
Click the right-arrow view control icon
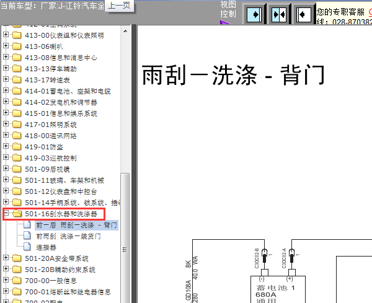(x=254, y=15)
